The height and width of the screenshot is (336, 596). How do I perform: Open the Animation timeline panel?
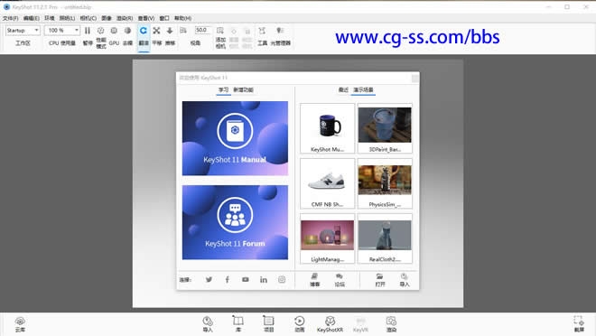pyautogui.click(x=300, y=324)
